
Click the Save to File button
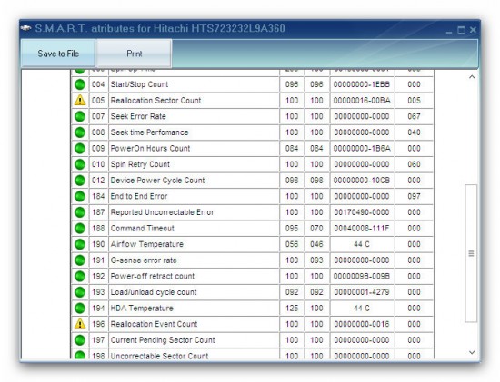coord(58,54)
